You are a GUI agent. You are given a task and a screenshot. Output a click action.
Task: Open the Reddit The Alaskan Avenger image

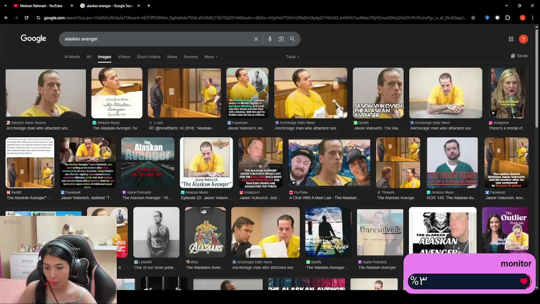[30, 163]
